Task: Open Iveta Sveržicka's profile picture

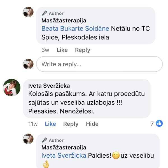Action: 11,87
